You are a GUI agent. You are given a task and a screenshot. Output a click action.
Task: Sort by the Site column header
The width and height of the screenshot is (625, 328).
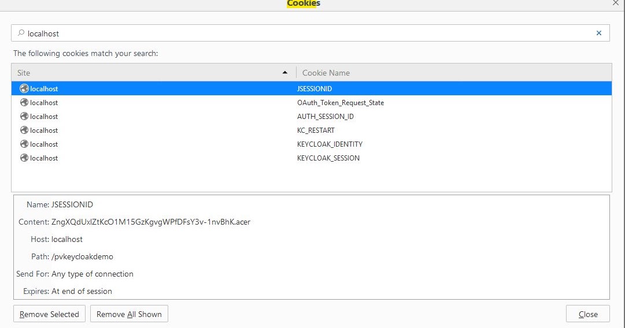pyautogui.click(x=153, y=72)
